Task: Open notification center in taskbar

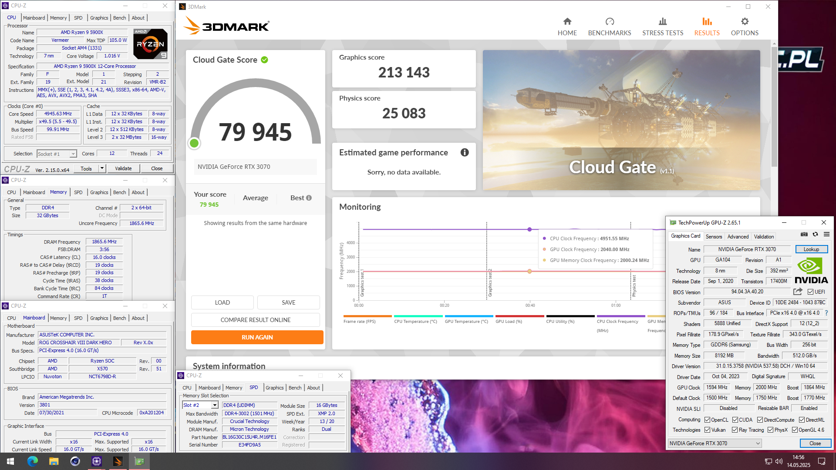Action: point(822,461)
